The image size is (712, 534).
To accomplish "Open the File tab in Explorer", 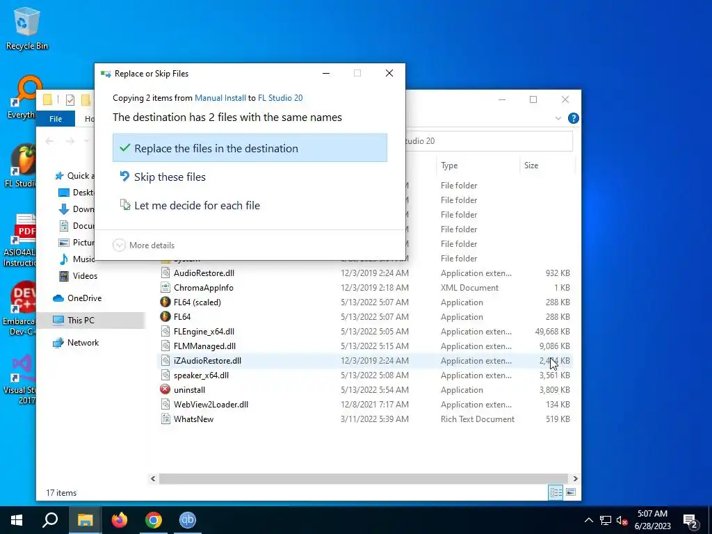I will pos(56,118).
